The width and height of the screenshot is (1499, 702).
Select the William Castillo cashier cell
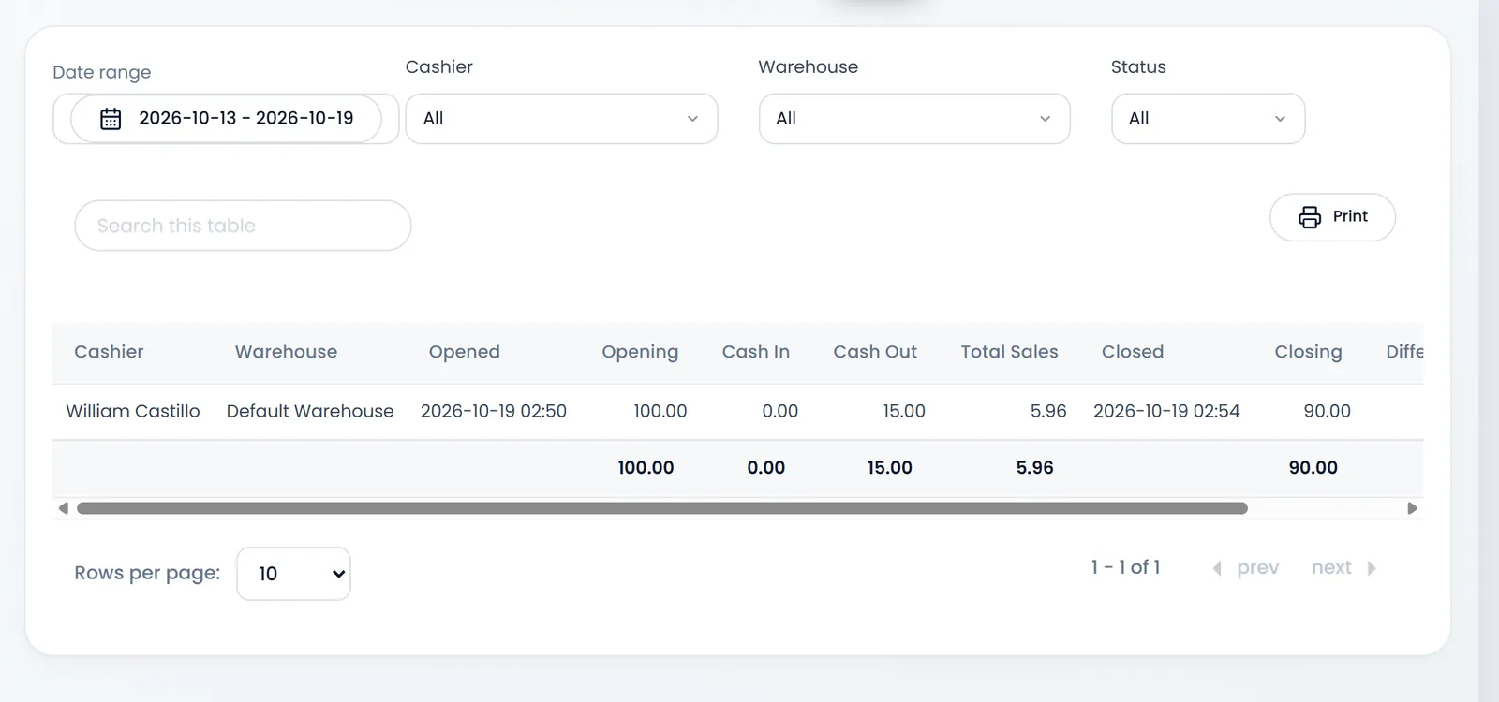coord(133,411)
